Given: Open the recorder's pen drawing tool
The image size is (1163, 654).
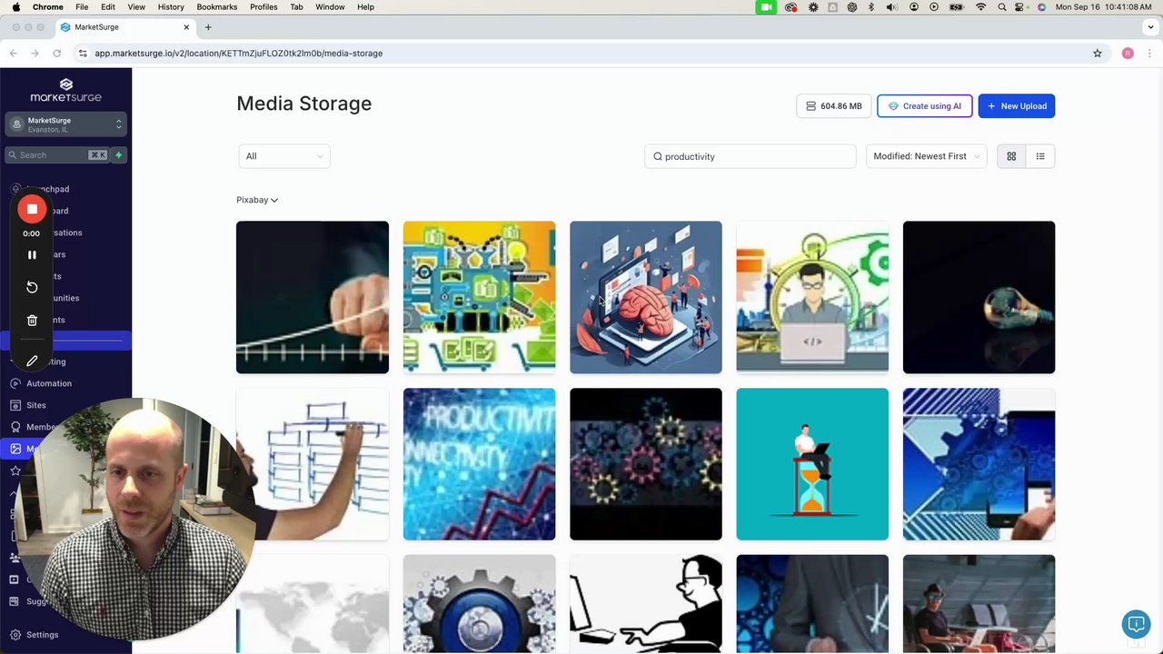Looking at the screenshot, I should pos(32,361).
